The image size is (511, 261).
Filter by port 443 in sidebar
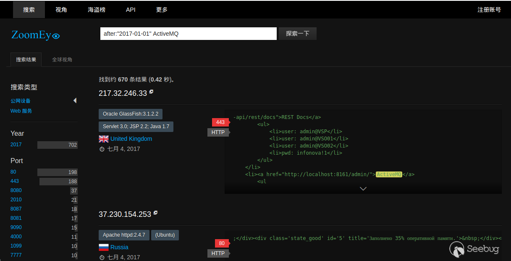coord(15,181)
